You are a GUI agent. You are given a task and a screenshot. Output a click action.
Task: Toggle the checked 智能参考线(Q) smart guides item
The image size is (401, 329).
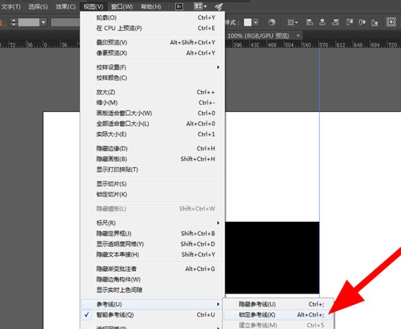115,315
